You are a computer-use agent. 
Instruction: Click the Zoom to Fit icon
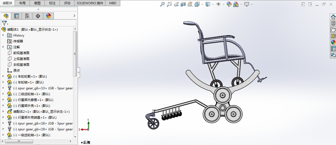(162, 4)
